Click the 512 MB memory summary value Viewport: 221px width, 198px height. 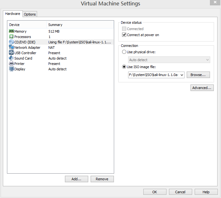click(x=54, y=31)
